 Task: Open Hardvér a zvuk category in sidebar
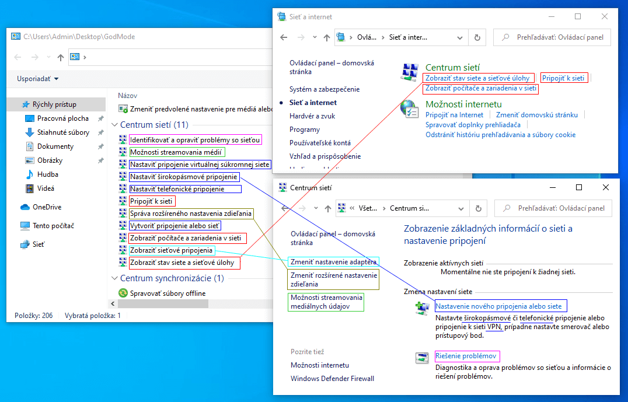coord(312,116)
